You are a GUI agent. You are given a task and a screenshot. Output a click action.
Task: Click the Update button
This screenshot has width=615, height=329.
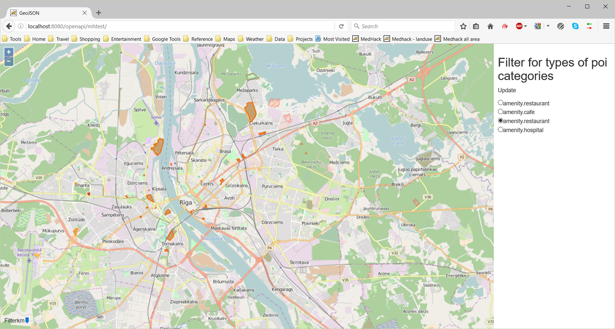pyautogui.click(x=507, y=90)
